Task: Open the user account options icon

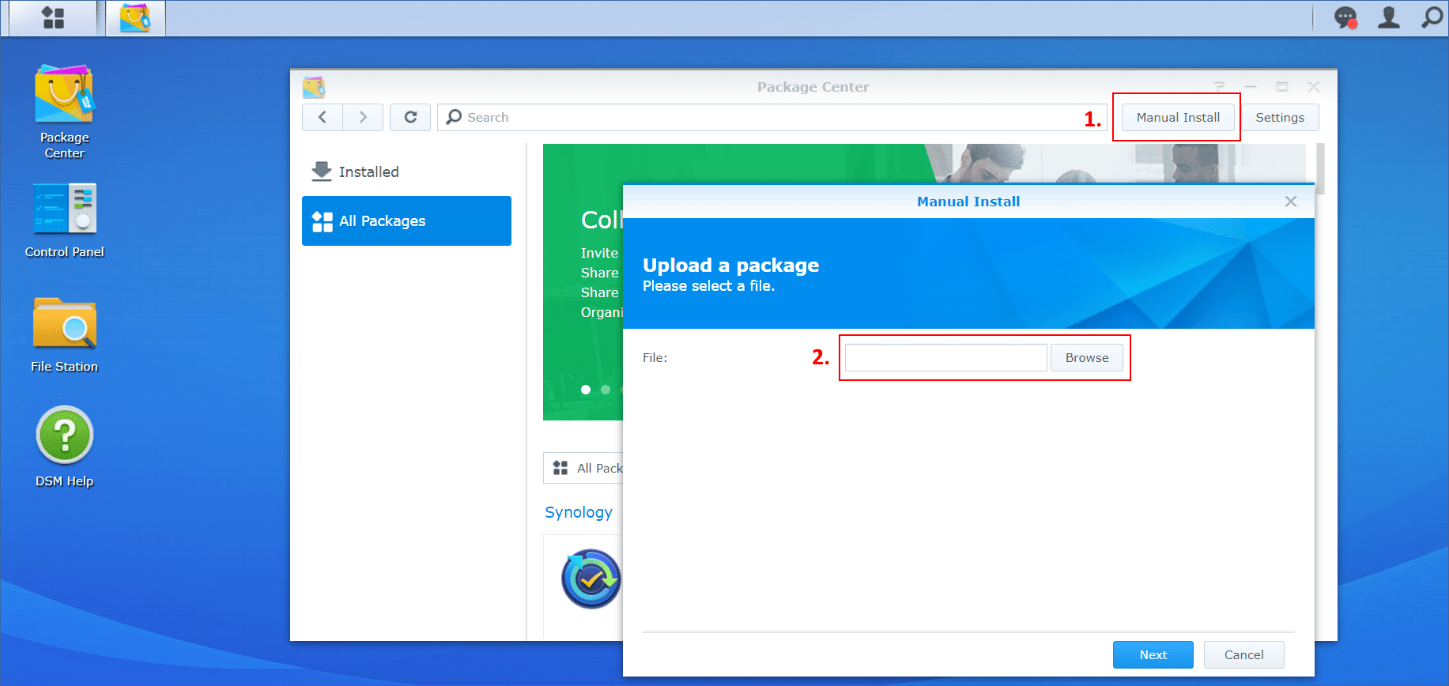Action: [x=1388, y=17]
